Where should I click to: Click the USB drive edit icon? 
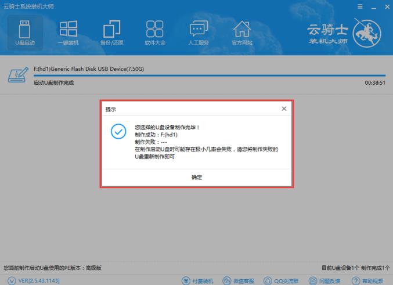point(18,75)
